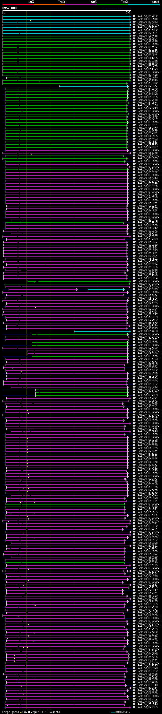Click the last label UniRef100_B4G3L5
162x714 pixels.
pos(145,707)
